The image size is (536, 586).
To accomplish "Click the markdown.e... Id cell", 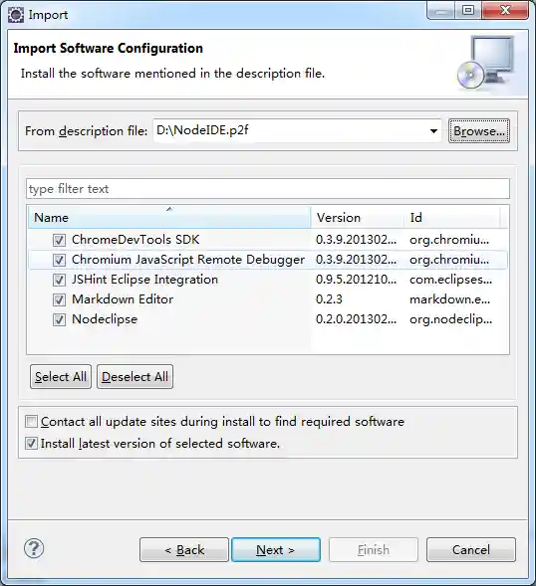I will (449, 299).
